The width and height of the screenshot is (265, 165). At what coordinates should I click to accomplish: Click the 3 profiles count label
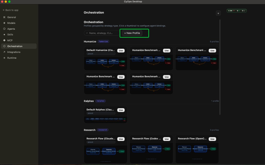coord(214,130)
